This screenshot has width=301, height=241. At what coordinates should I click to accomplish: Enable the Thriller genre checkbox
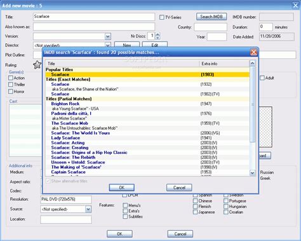(x=11, y=85)
